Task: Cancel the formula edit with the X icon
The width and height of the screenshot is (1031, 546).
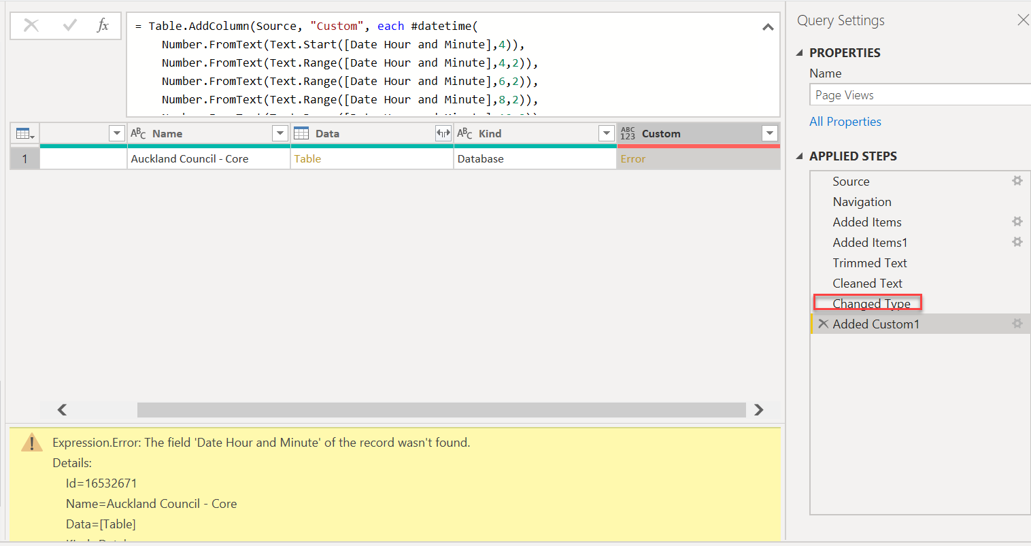Action: pos(31,26)
